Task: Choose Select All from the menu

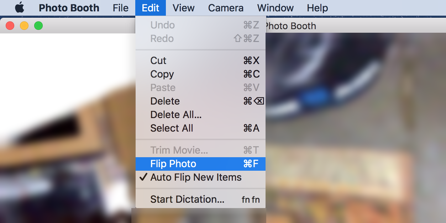Action: click(x=200, y=128)
